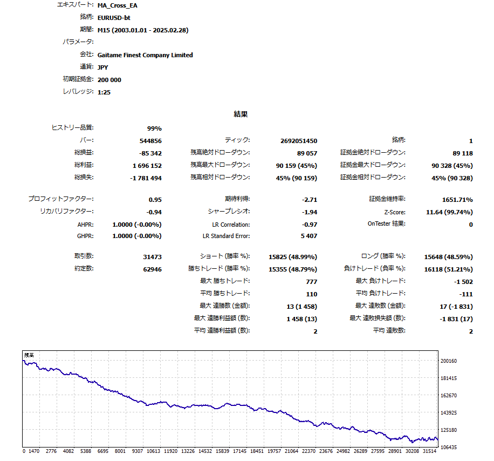Screen dimensions: 494x461
Task: Select period M15 (2003.01.01 - 2025.02.28)
Action: [143, 30]
